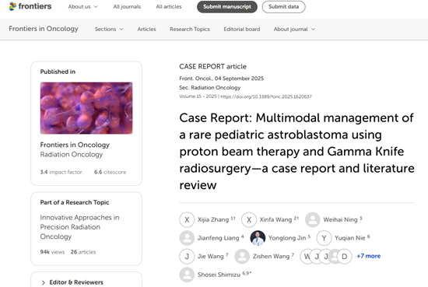Click Weihai Ning's grey profile avatar
The height and width of the screenshot is (287, 428).
pos(313,219)
